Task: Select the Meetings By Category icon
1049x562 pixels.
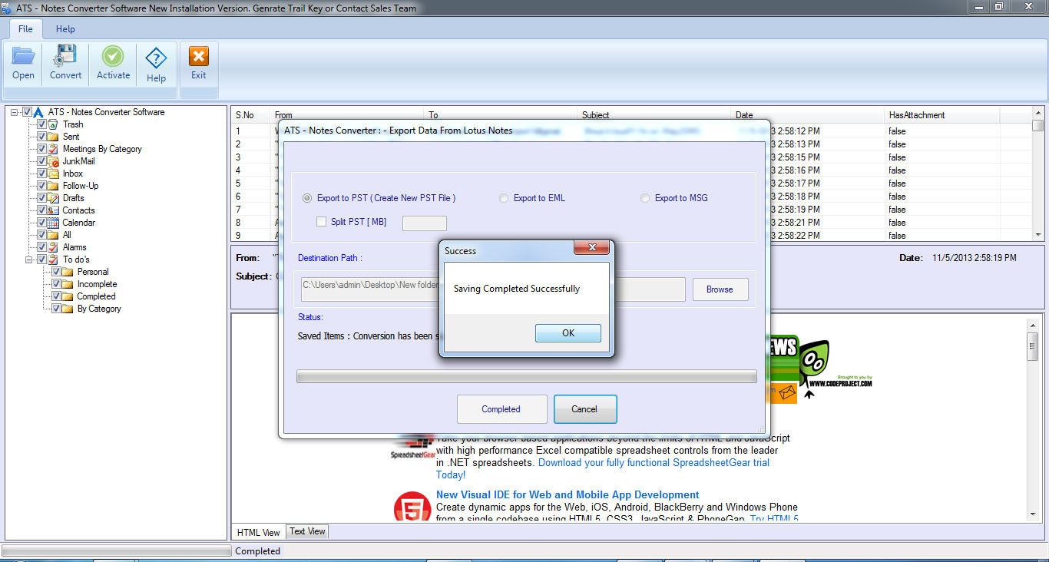Action: [53, 149]
